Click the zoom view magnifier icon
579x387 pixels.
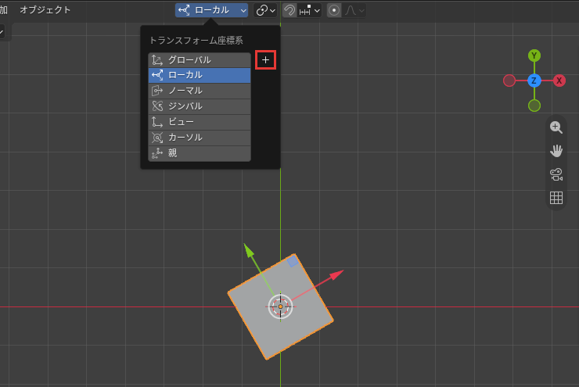(556, 127)
